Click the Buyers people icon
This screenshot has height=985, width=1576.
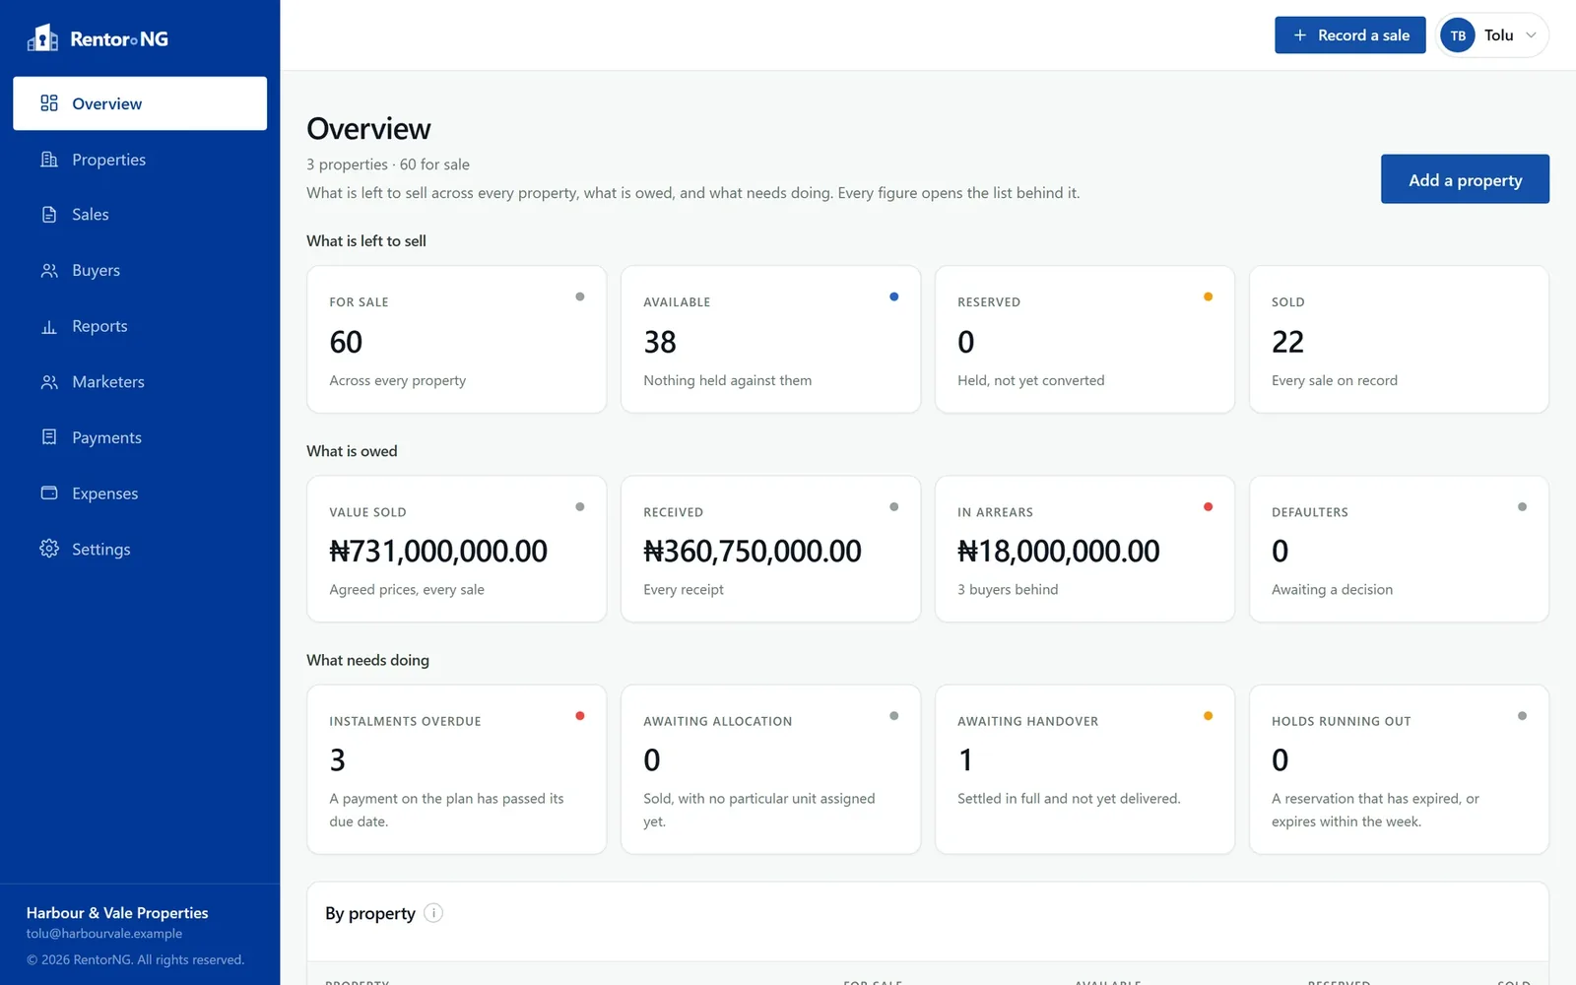pos(49,270)
